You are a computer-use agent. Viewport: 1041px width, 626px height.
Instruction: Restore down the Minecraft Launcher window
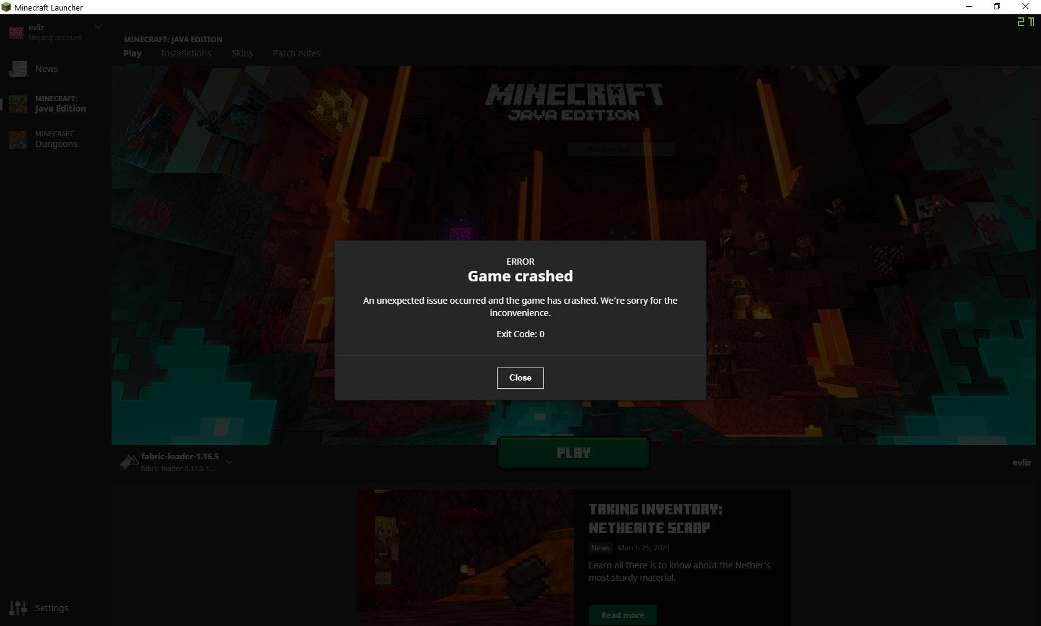pyautogui.click(x=997, y=7)
